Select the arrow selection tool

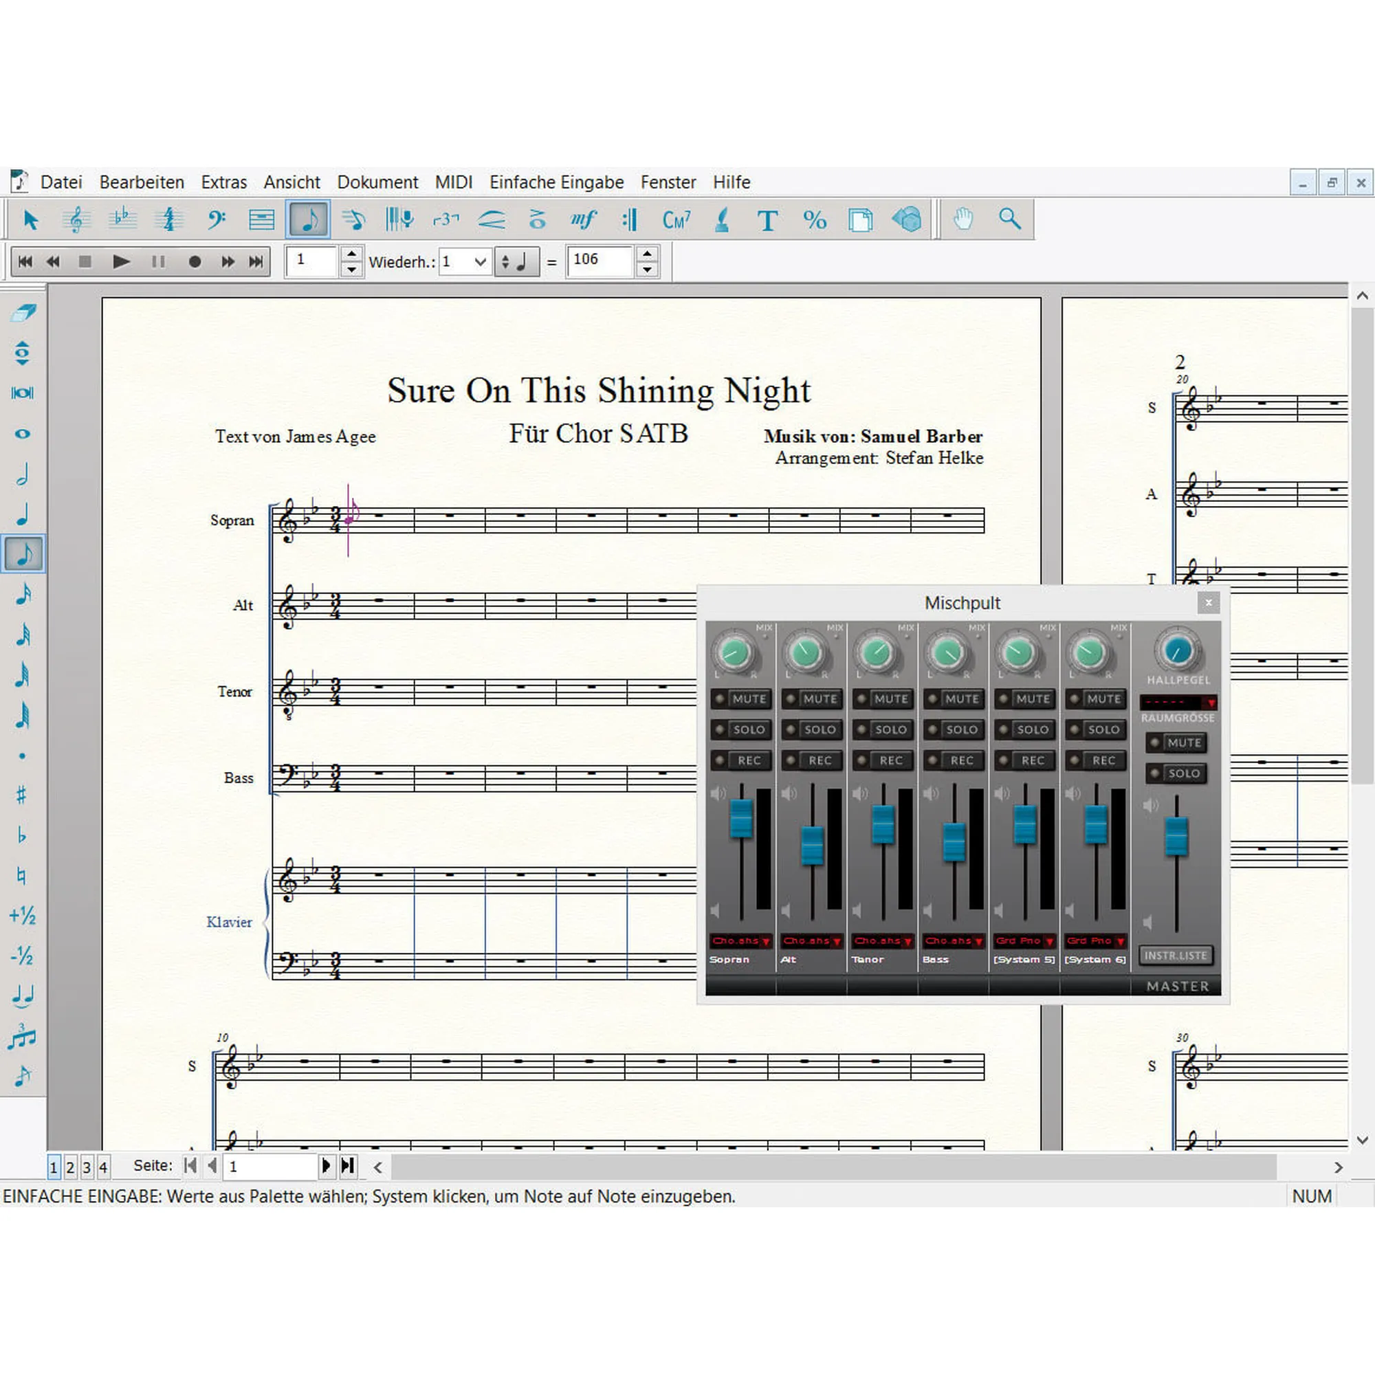pyautogui.click(x=30, y=219)
